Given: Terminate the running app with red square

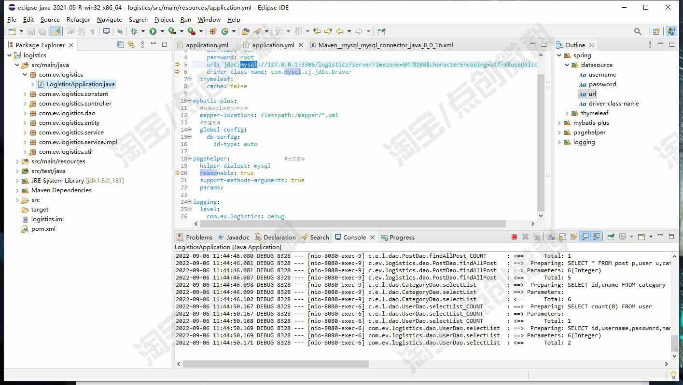Looking at the screenshot, I should (x=514, y=237).
